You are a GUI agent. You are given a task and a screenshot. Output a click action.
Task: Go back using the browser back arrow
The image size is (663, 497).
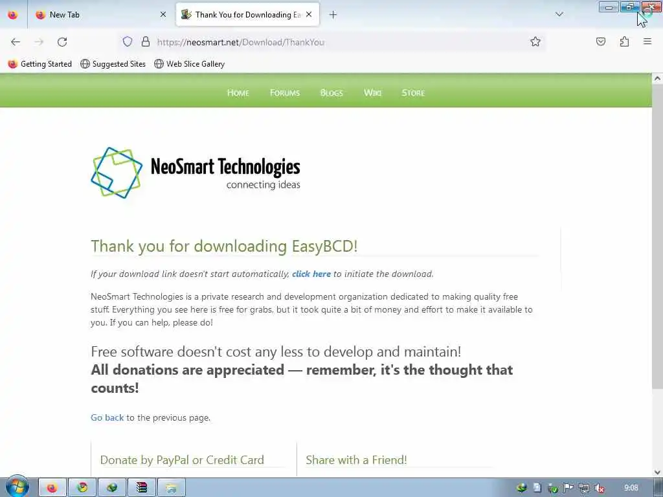16,42
